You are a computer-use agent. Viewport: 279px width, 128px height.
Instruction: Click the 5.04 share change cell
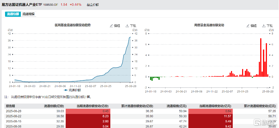[x=88, y=126]
